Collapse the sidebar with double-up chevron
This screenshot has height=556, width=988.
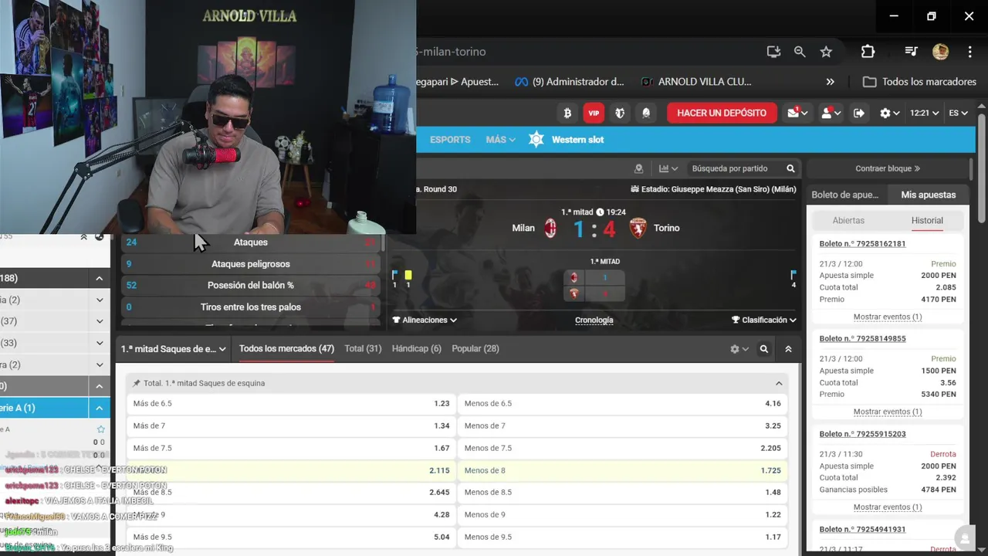pyautogui.click(x=83, y=237)
